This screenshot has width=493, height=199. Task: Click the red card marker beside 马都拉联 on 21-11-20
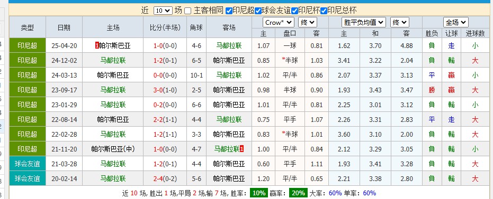(241, 149)
